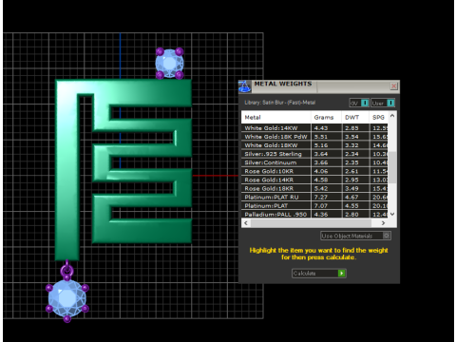This screenshot has height=342, width=456.
Task: Select the purple jump ring above lower gem
Action: [x=66, y=271]
